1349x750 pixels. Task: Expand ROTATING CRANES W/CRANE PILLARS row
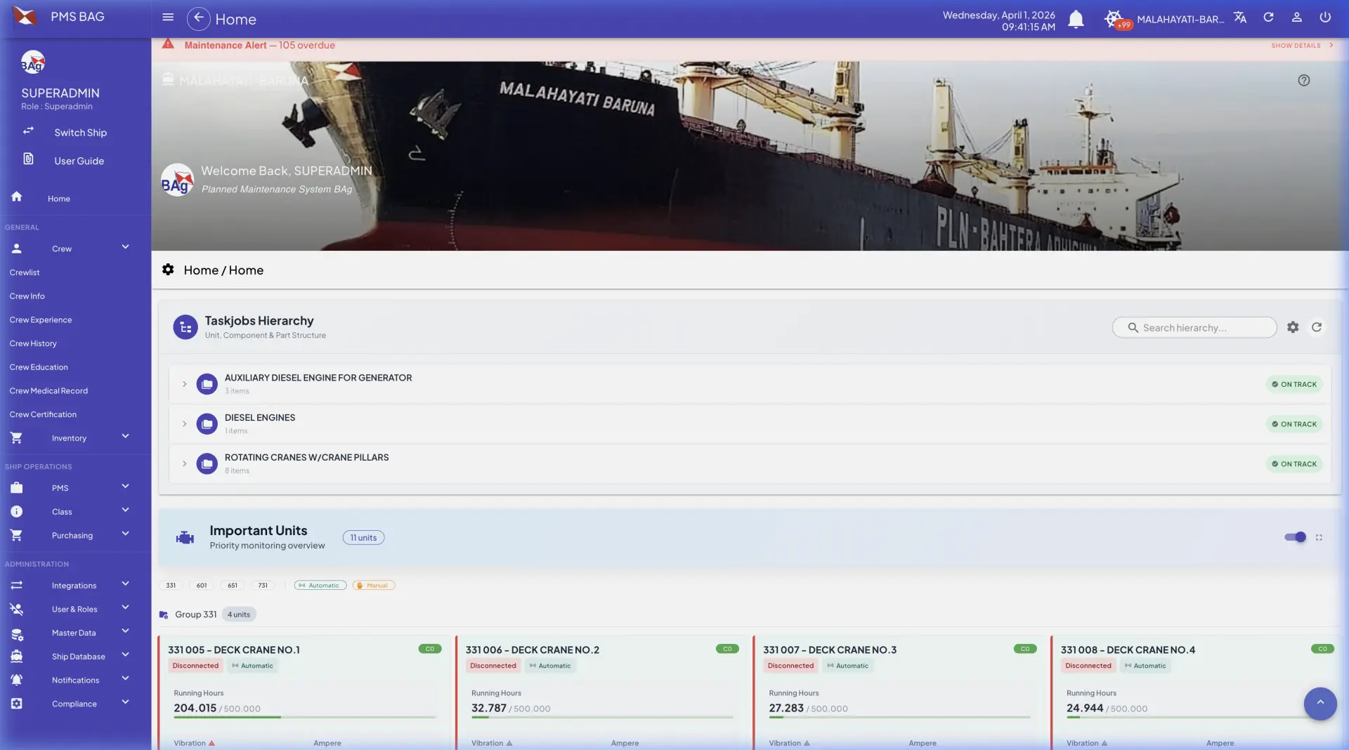pos(185,464)
